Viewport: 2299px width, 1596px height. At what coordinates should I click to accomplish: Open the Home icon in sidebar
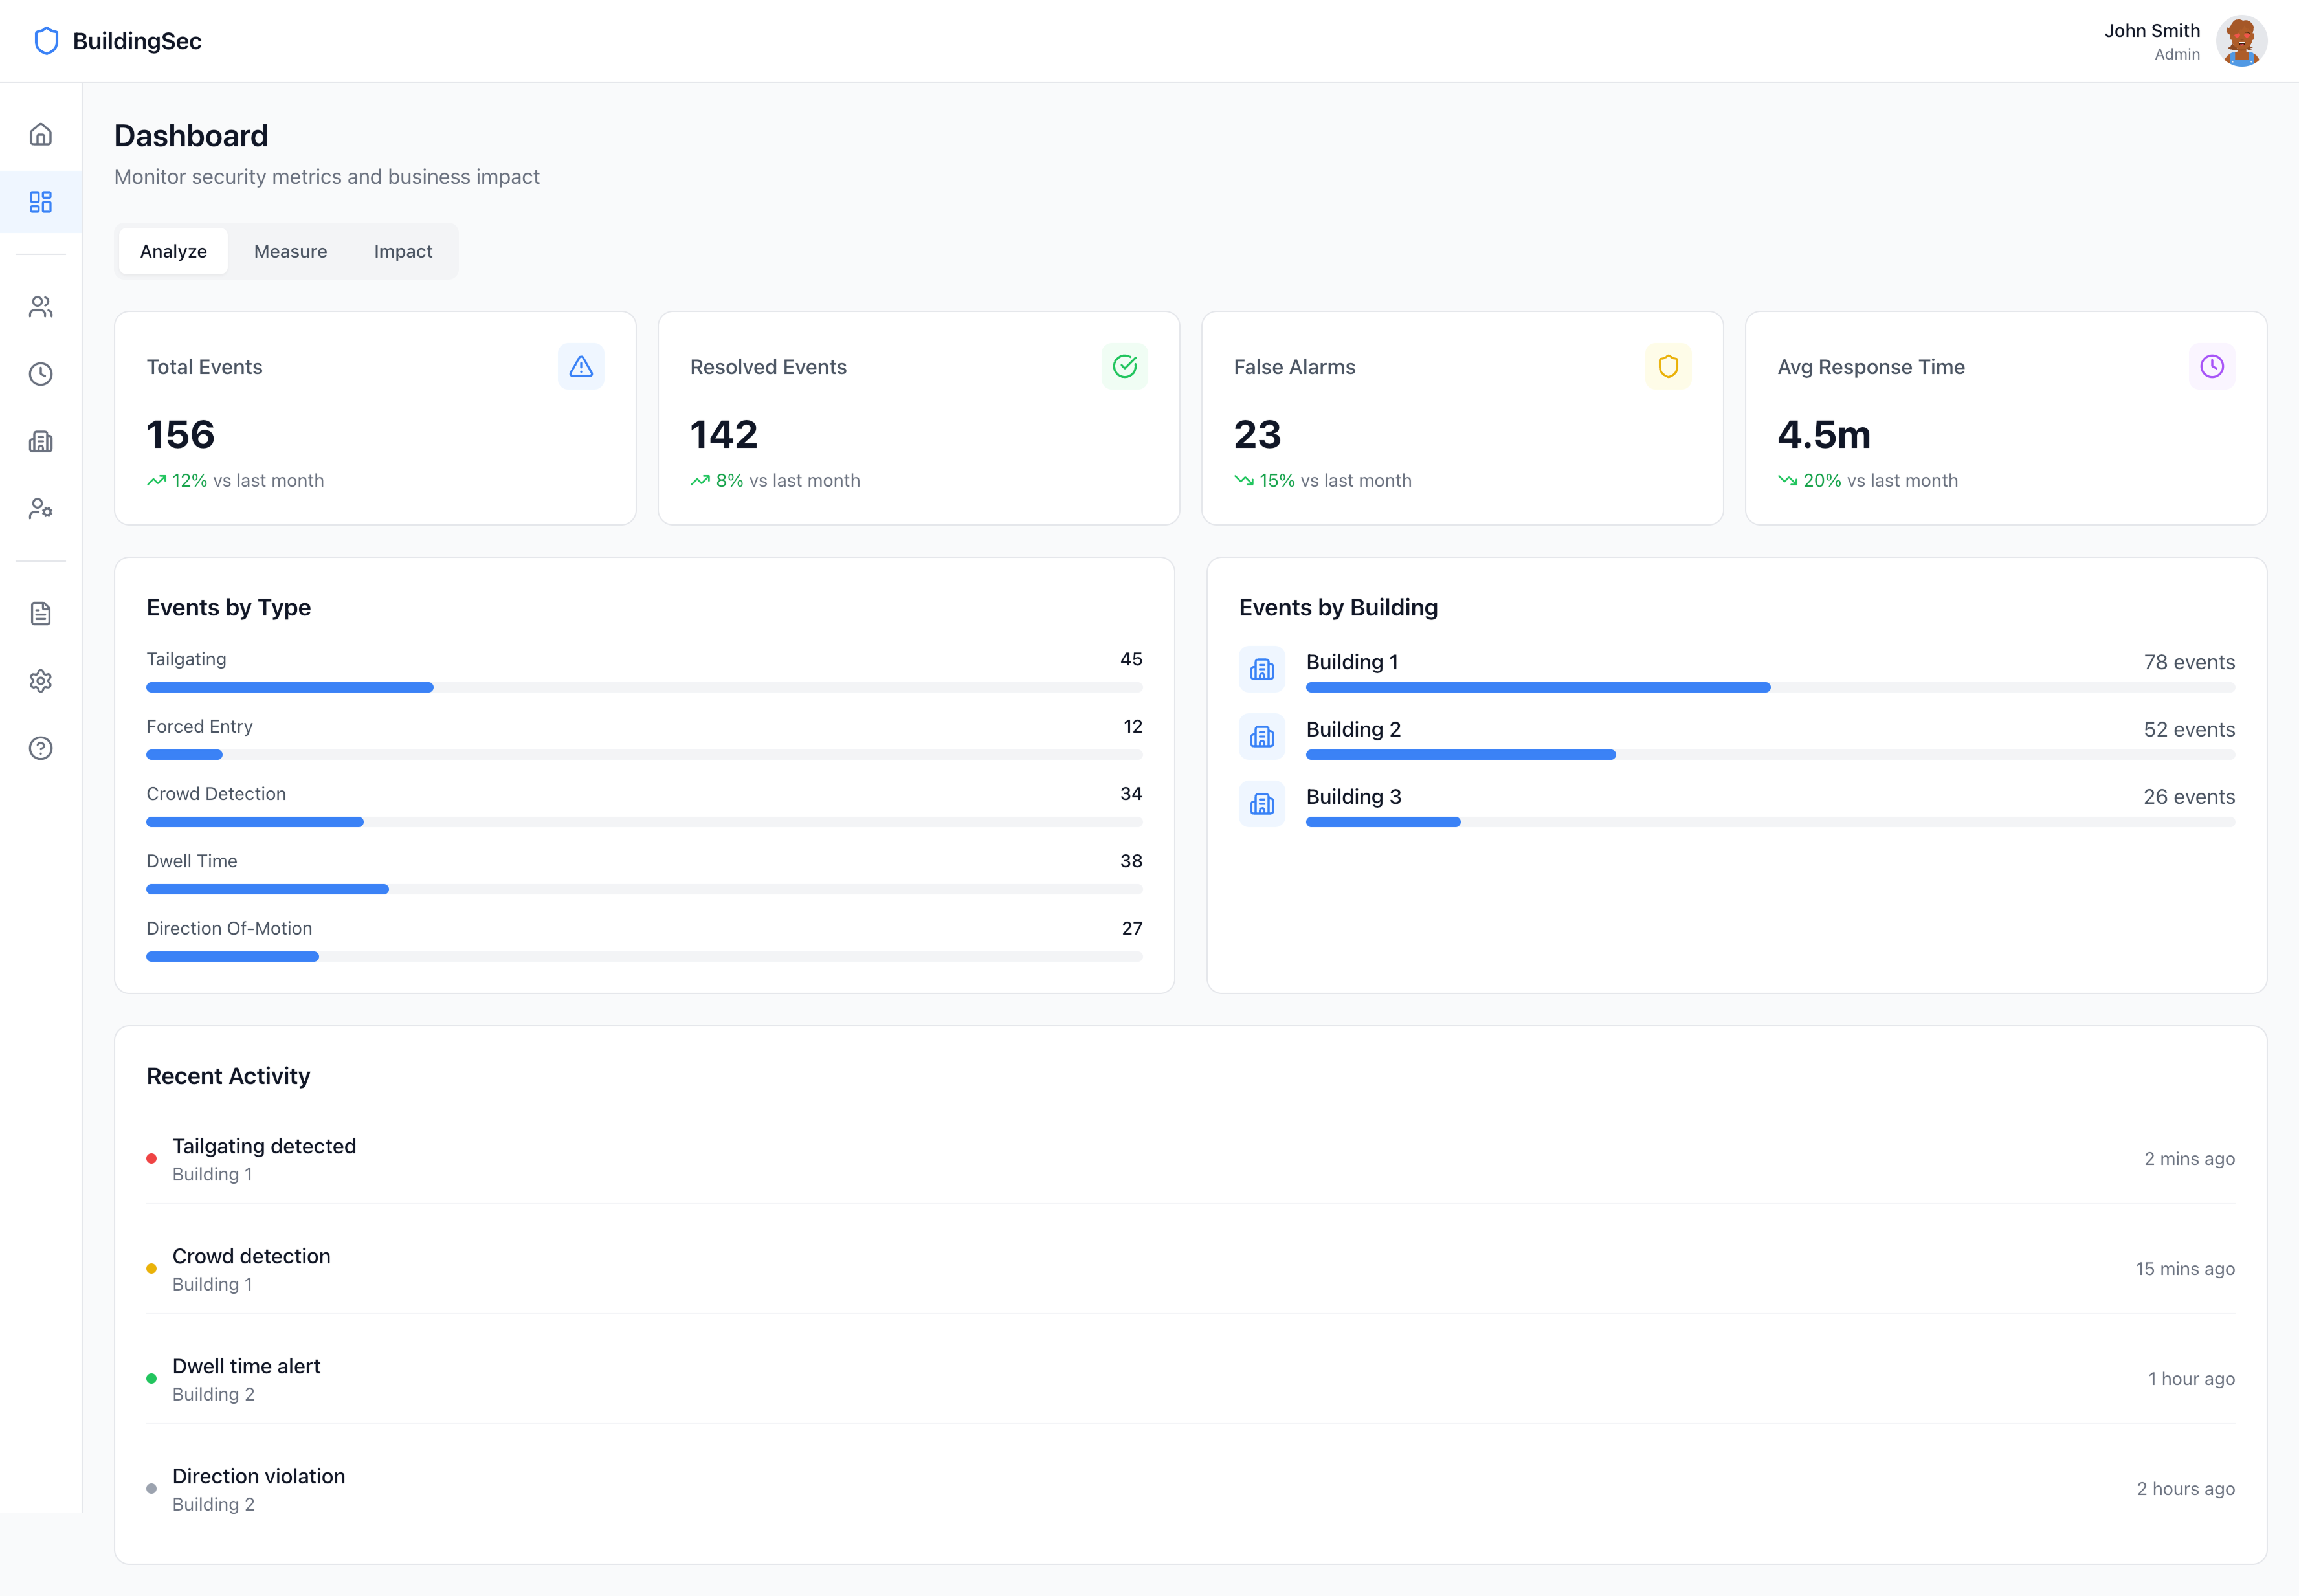[41, 134]
